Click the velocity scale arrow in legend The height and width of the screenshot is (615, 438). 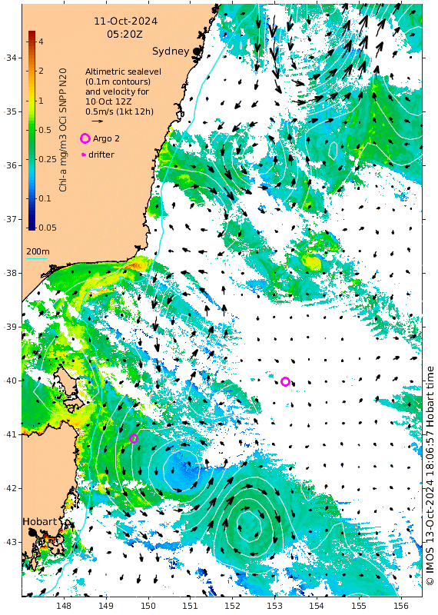98,121
